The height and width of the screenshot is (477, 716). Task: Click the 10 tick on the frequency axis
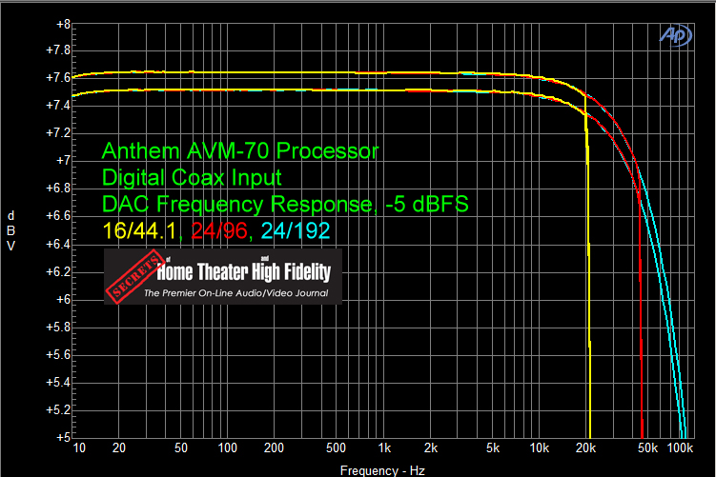pyautogui.click(x=78, y=448)
